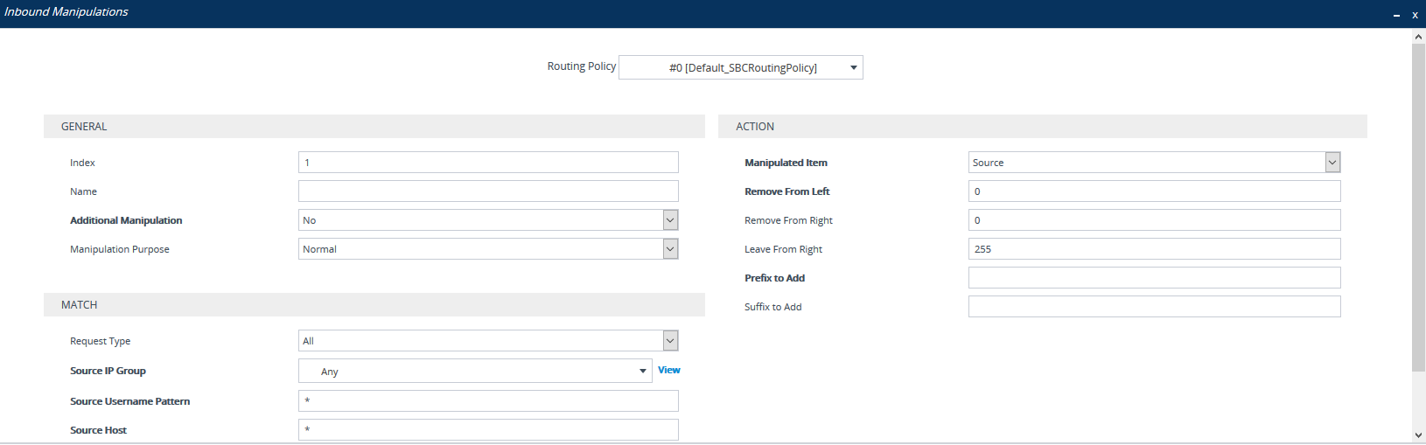
Task: Click the Source Username Pattern field
Action: coord(488,401)
